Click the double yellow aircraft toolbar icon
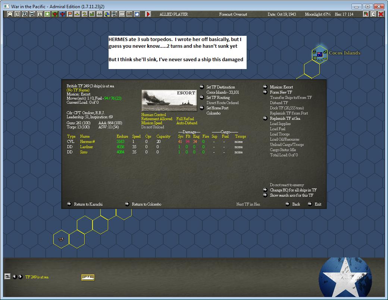 [x=84, y=14]
